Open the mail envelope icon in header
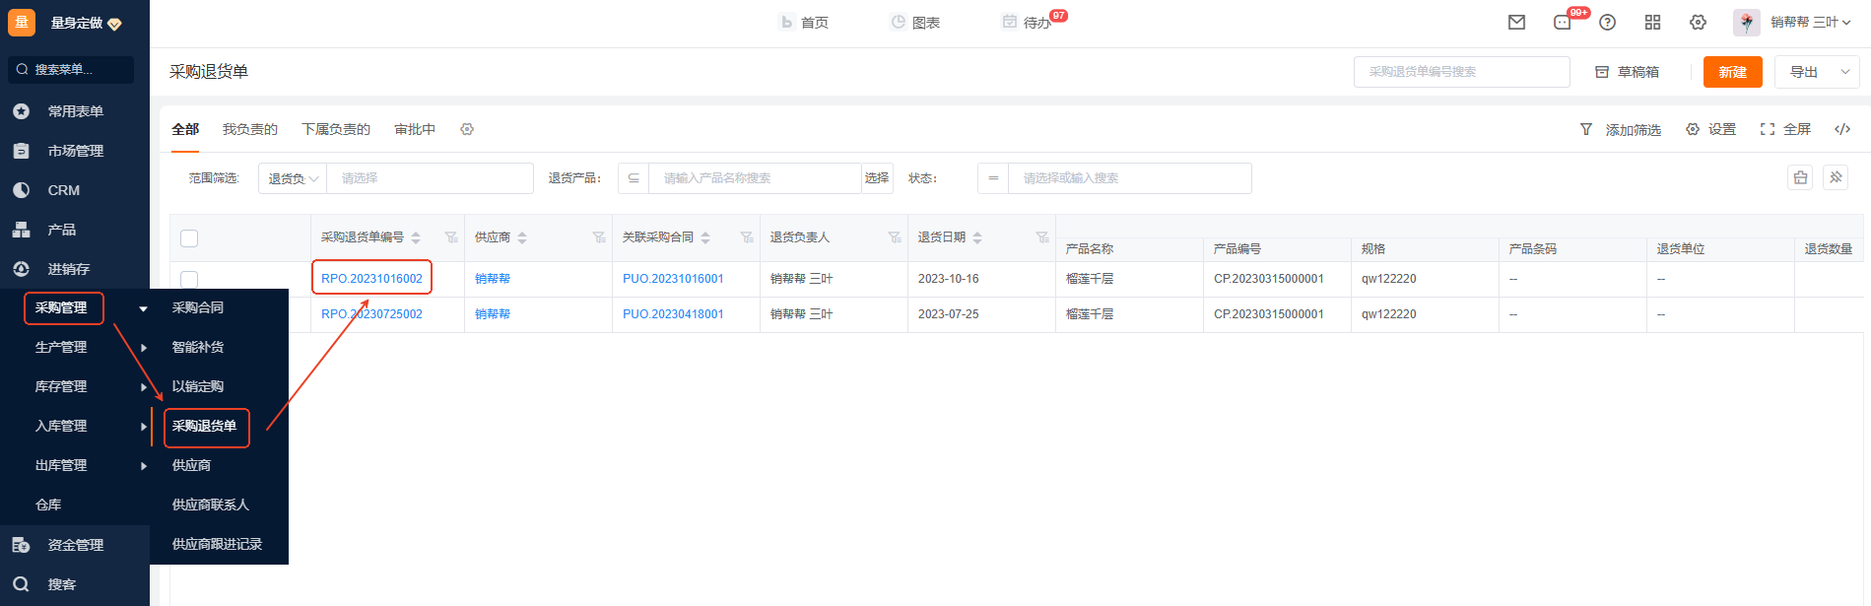This screenshot has height=606, width=1871. [1516, 23]
